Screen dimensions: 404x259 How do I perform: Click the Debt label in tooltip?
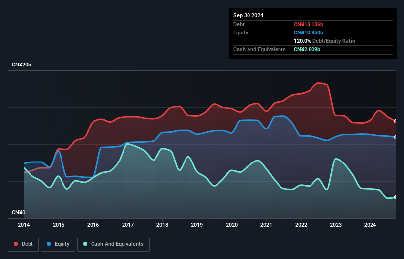[x=239, y=24]
